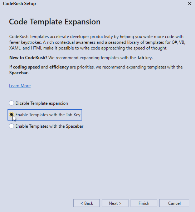Cancel the setup wizard

[x=174, y=203]
